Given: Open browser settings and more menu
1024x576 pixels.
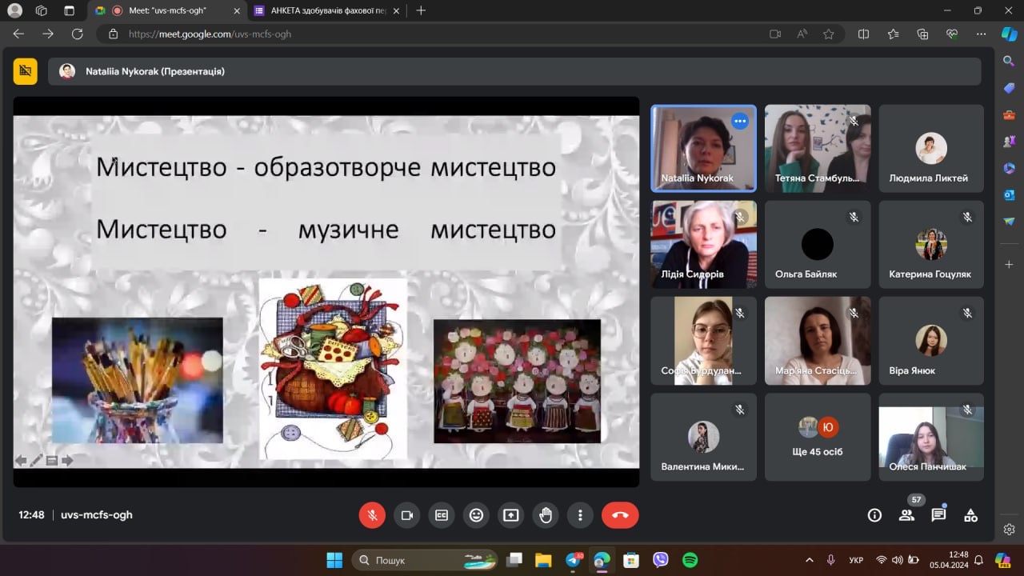Looking at the screenshot, I should point(981,34).
